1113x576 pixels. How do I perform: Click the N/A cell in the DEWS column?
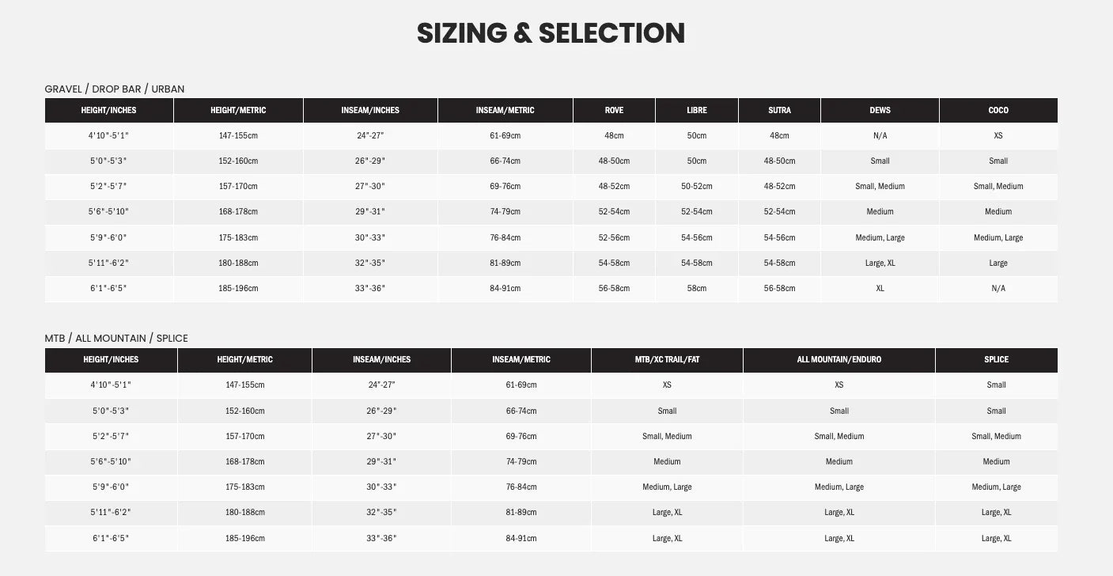coord(880,136)
